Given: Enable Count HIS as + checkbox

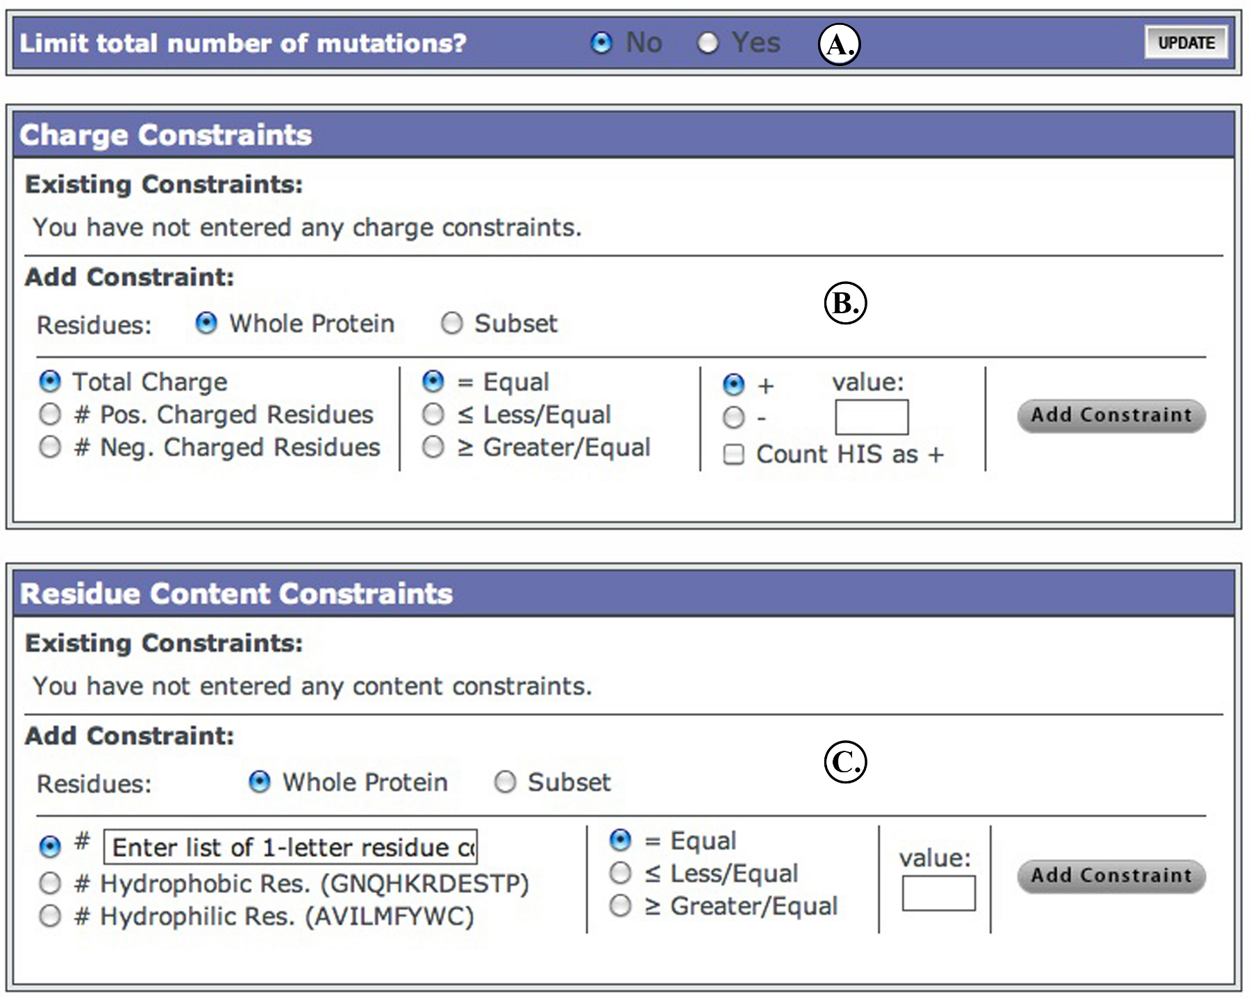Looking at the screenshot, I should (734, 454).
